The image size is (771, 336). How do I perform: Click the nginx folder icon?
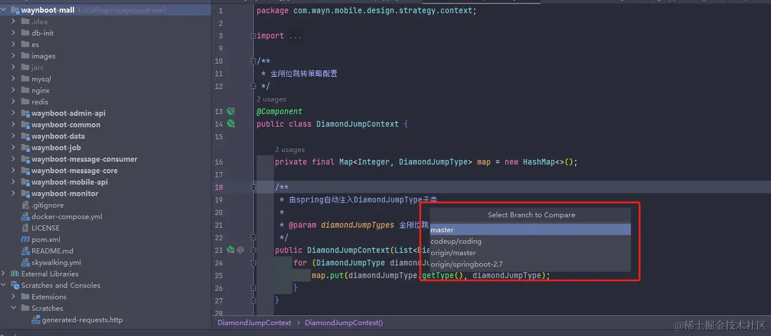pos(25,90)
